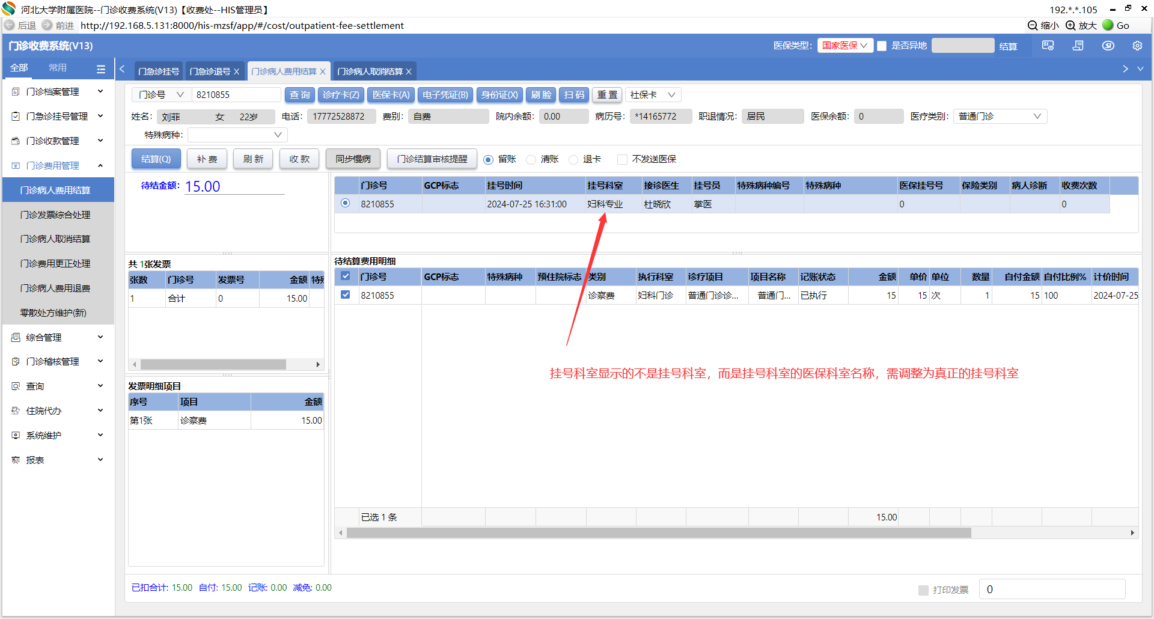Screen dimensions: 1154x619
Task: Select the 清账 radio button
Action: tap(531, 160)
